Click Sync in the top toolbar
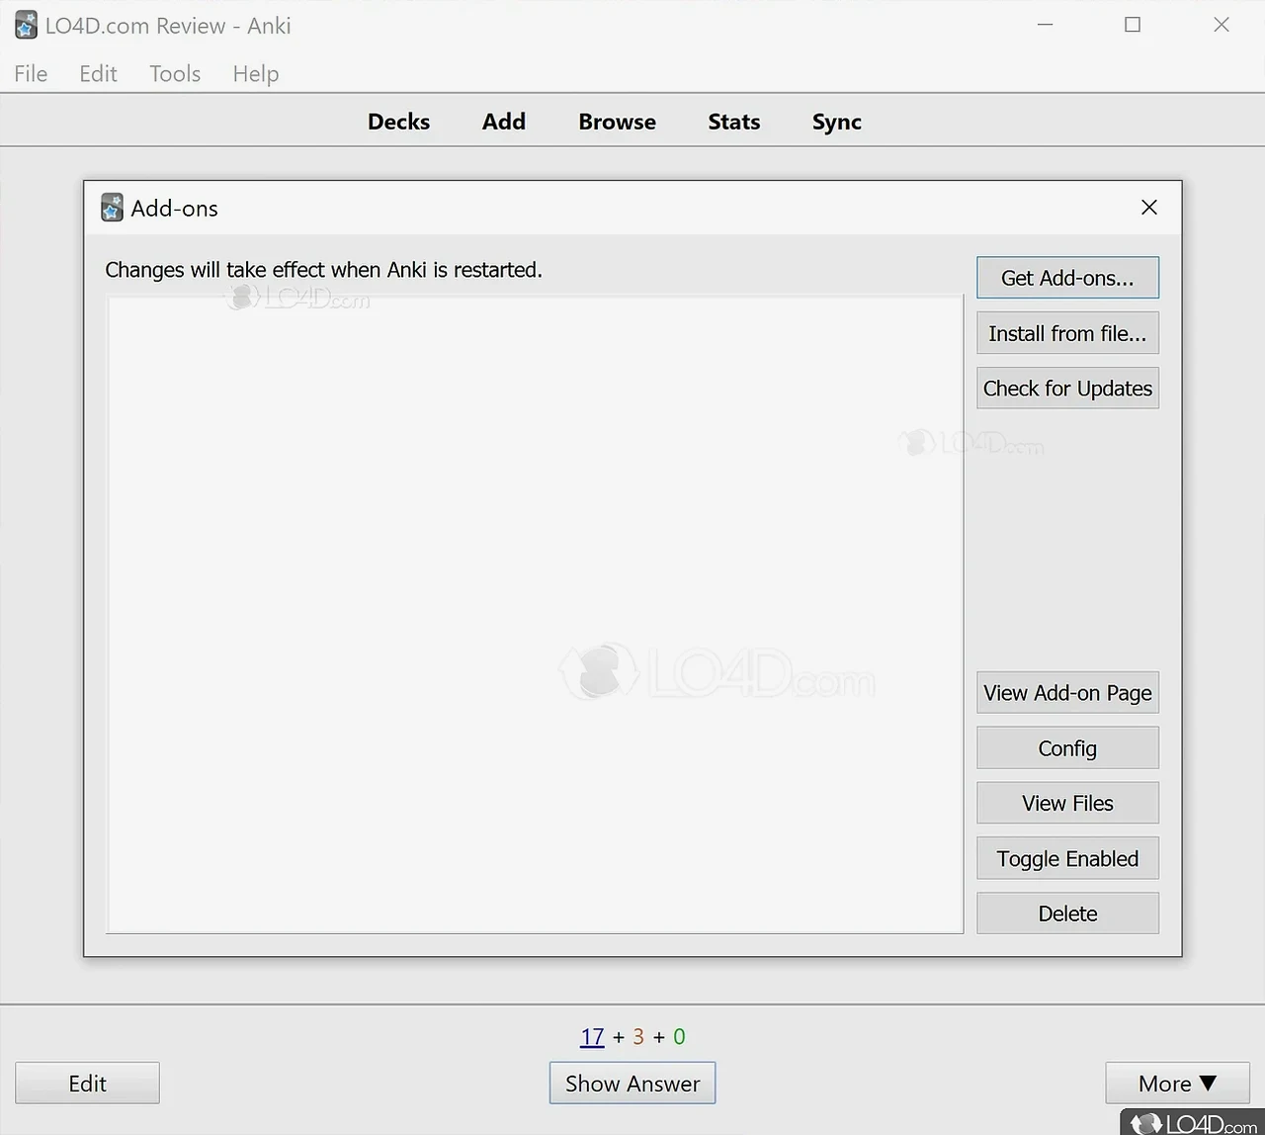Screen dimensions: 1265x1135 point(837,122)
